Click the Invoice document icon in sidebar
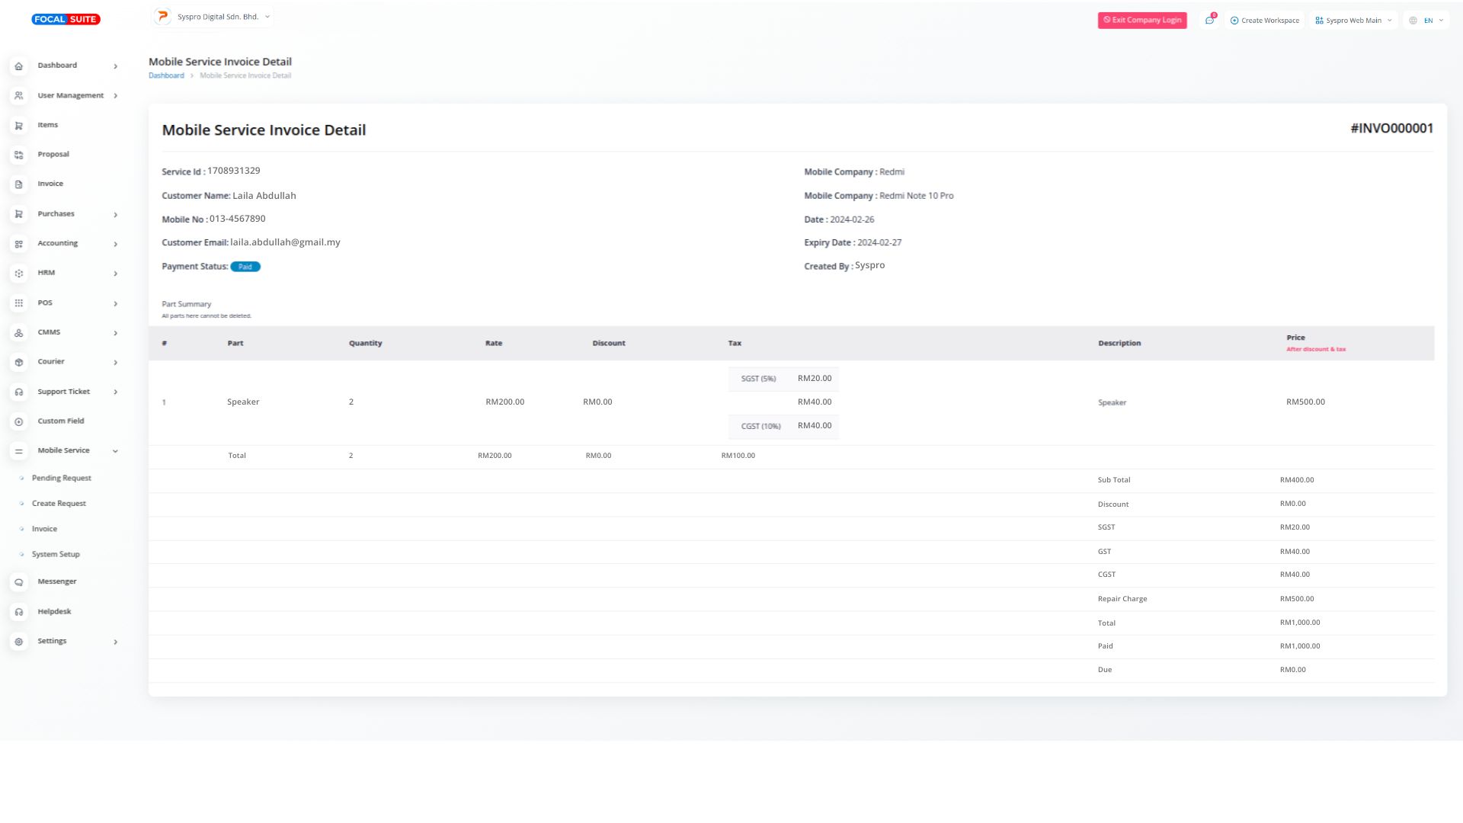Image resolution: width=1463 pixels, height=823 pixels. click(19, 184)
